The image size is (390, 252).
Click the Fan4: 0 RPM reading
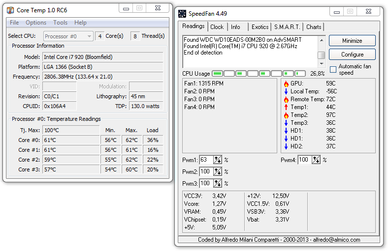(x=199, y=107)
